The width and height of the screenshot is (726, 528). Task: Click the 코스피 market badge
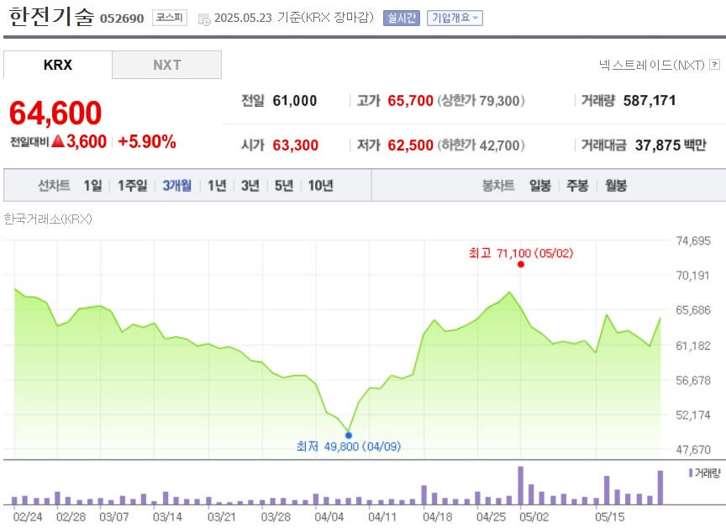pyautogui.click(x=170, y=18)
